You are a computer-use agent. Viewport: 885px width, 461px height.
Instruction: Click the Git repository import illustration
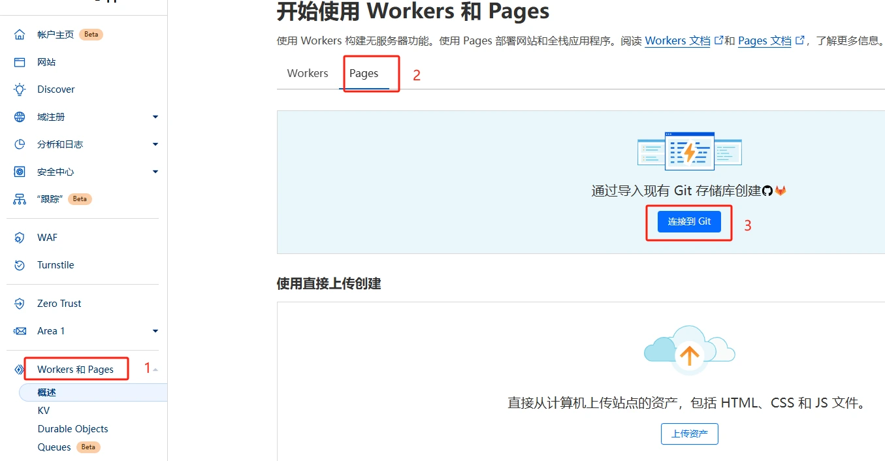690,151
